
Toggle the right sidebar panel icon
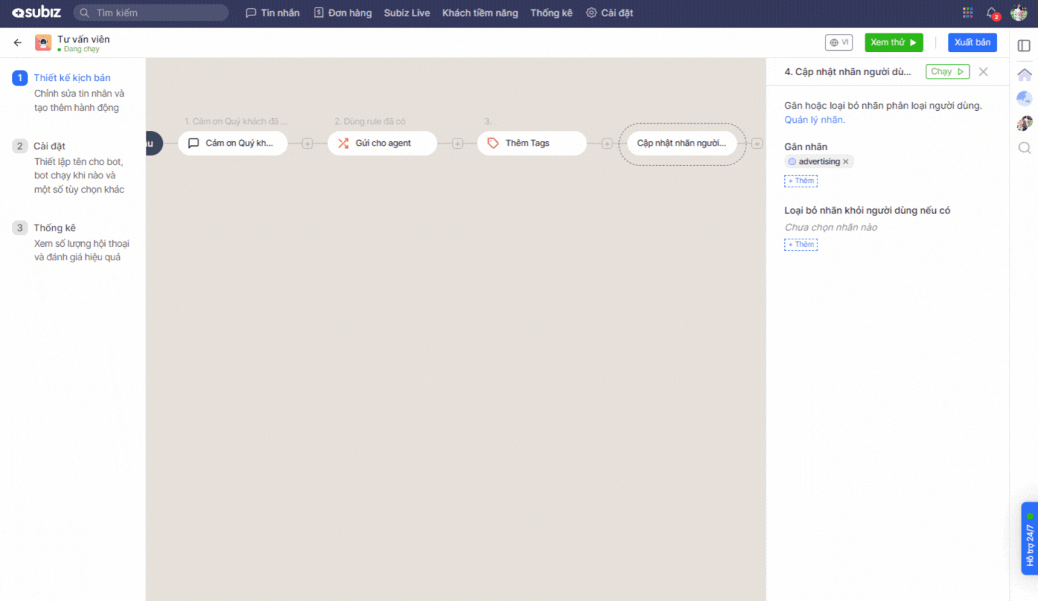[x=1024, y=45]
